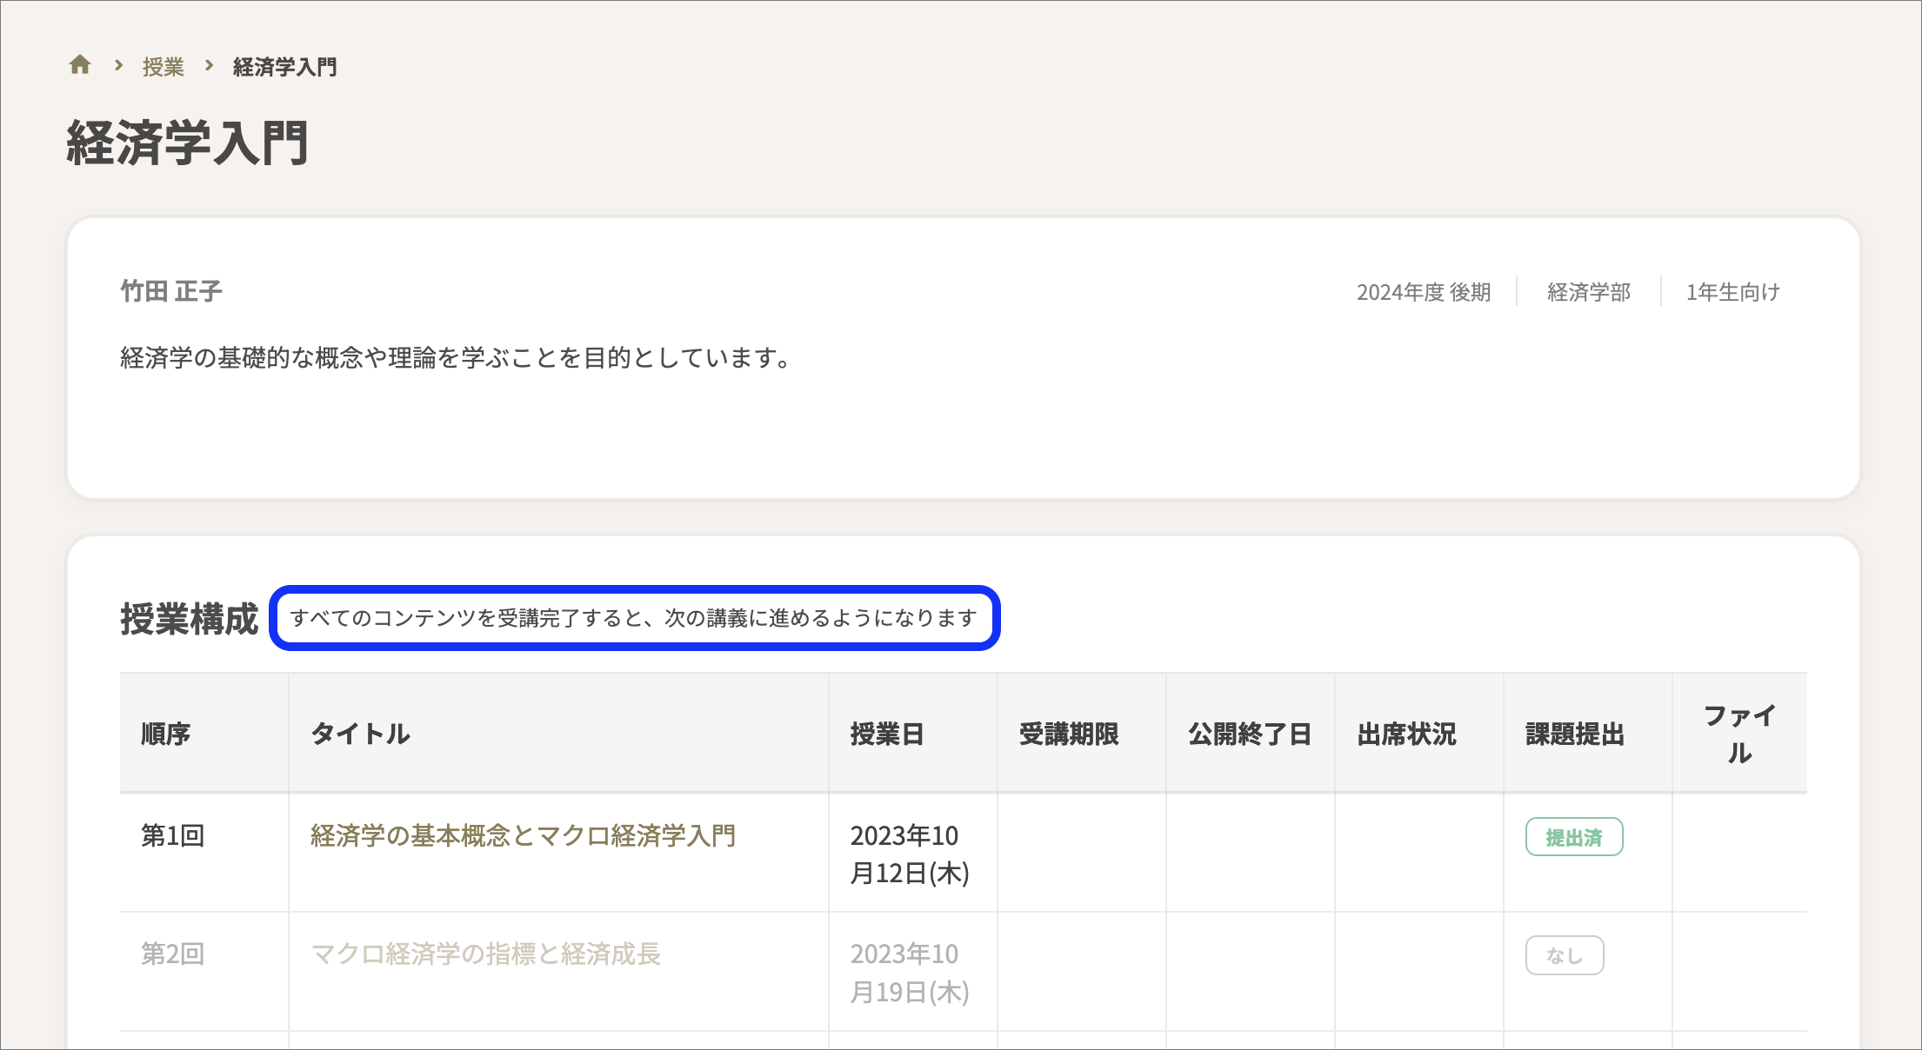1922x1050 pixels.
Task: Click the home icon in breadcrumb
Action: pos(80,65)
